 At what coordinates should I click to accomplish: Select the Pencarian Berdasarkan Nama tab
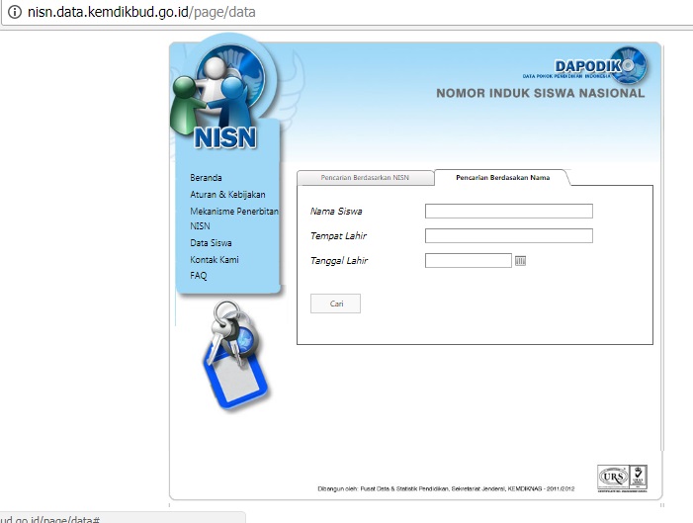tap(502, 178)
